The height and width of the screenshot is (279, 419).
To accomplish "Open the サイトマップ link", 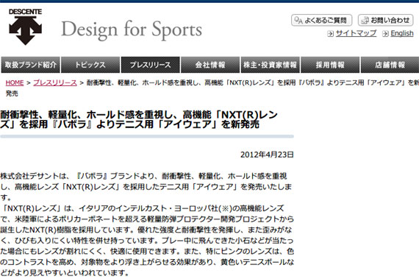I will pos(356,33).
